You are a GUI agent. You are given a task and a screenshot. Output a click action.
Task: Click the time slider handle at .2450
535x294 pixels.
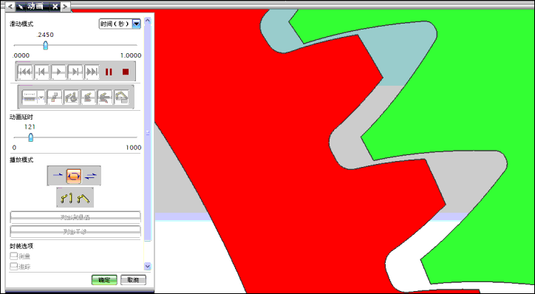(x=45, y=45)
